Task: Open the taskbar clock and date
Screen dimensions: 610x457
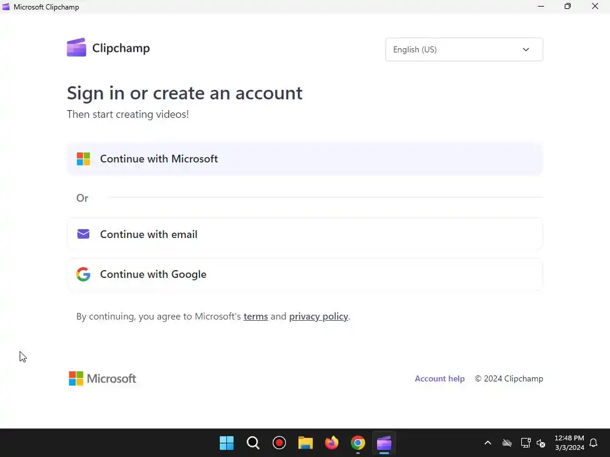Action: coord(569,443)
